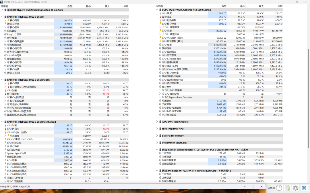Click the lightning icon beside CPU 封装功率
Viewport: 310px width, 193px height.
pyautogui.click(x=5, y=143)
